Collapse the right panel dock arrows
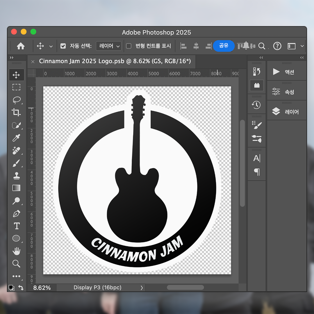 coord(302,58)
